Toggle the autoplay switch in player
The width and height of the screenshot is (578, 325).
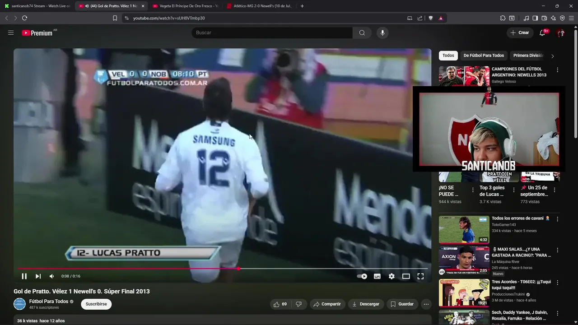click(362, 276)
